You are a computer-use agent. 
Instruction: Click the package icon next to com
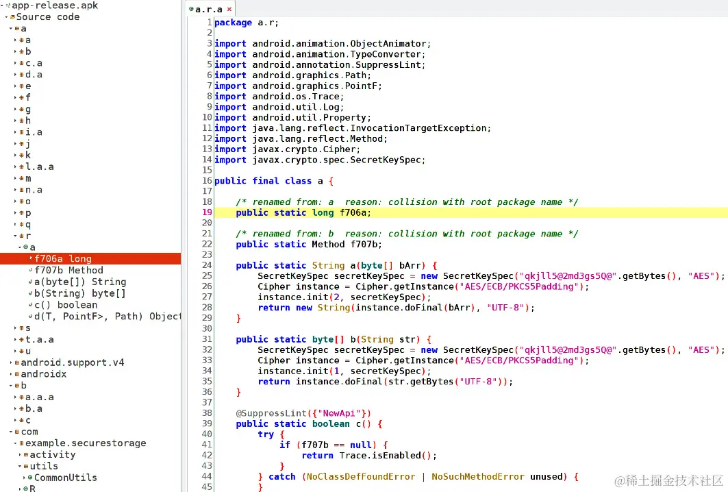tap(16, 432)
